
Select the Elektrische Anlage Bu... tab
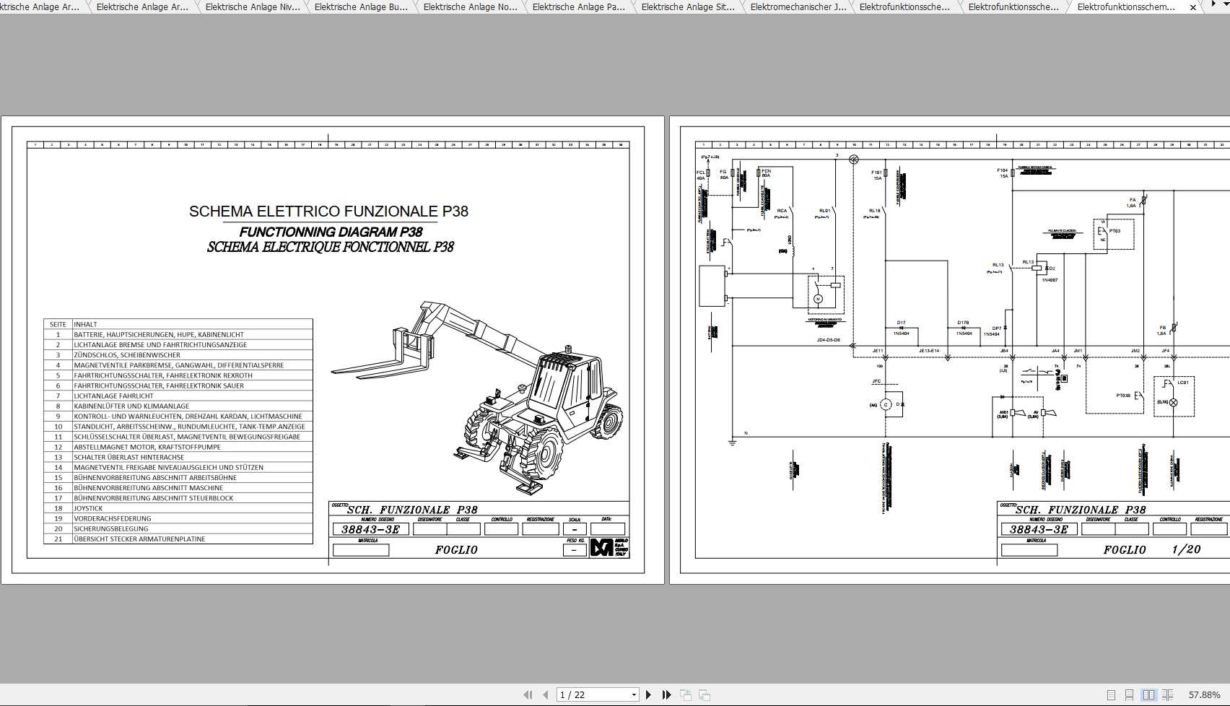(x=361, y=6)
